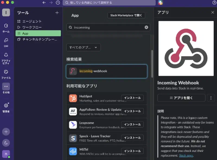This screenshot has width=217, height=160.
Task: Expand the すべてのアプリ filter dropdown
Action: (x=84, y=48)
